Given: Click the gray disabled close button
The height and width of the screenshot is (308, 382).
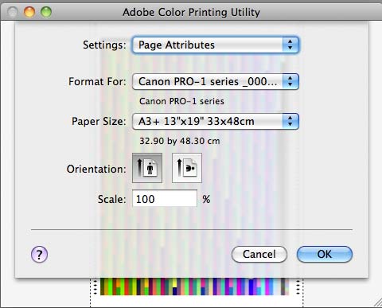Looking at the screenshot, I should (13, 12).
